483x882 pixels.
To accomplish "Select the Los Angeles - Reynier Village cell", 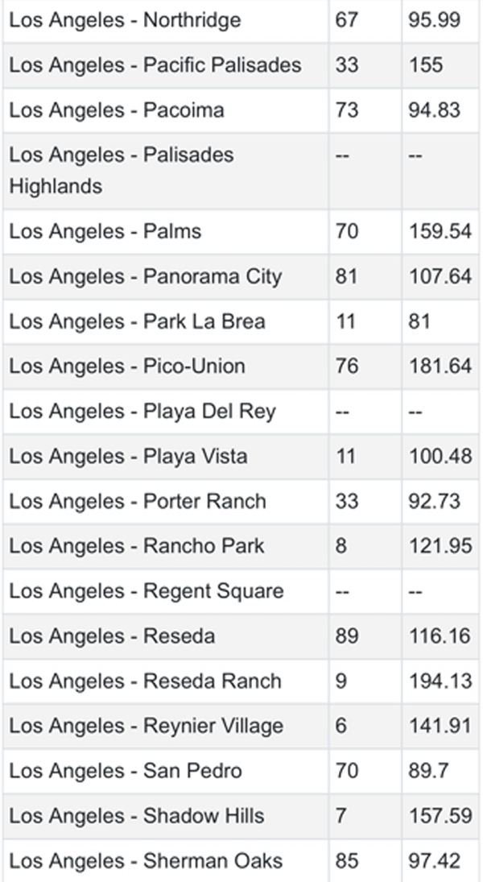I will pos(146,726).
